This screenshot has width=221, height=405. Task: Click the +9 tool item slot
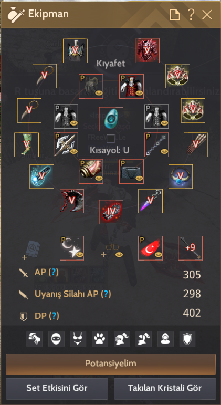(x=190, y=248)
